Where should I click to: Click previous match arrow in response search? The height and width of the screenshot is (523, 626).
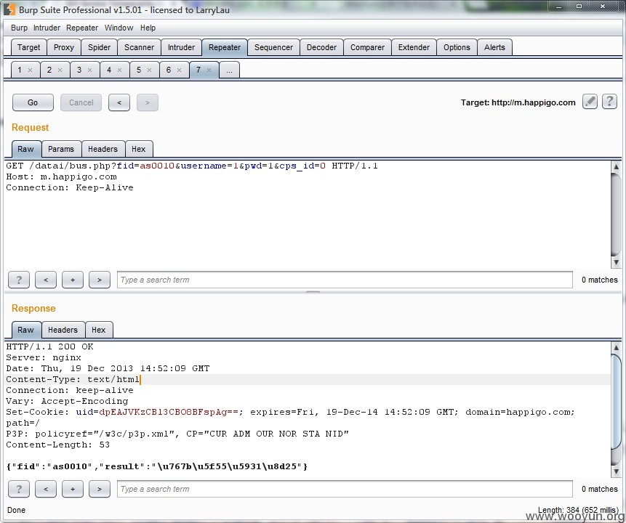46,489
